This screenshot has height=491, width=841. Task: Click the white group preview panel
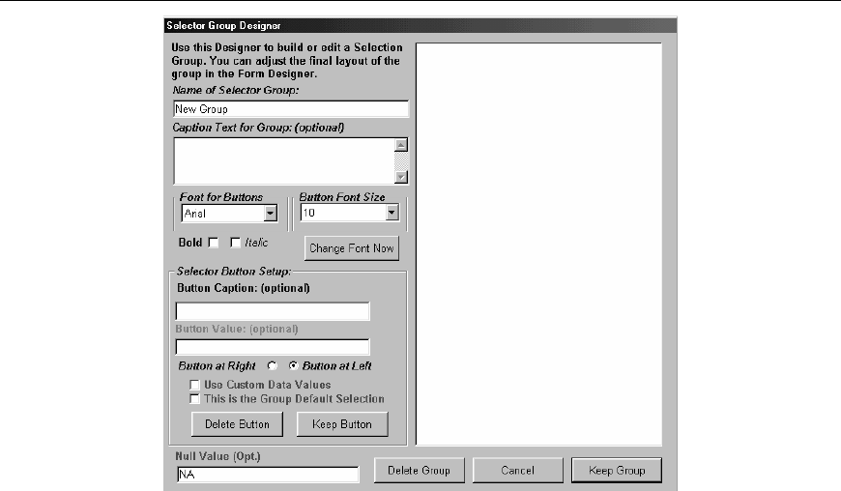(538, 245)
